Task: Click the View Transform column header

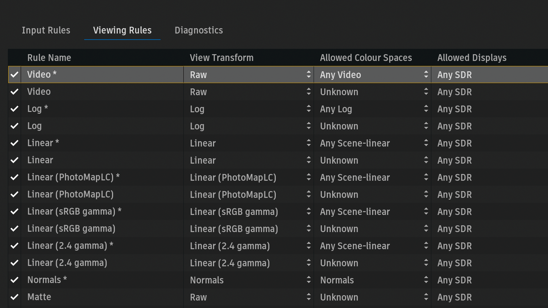Action: pyautogui.click(x=222, y=58)
